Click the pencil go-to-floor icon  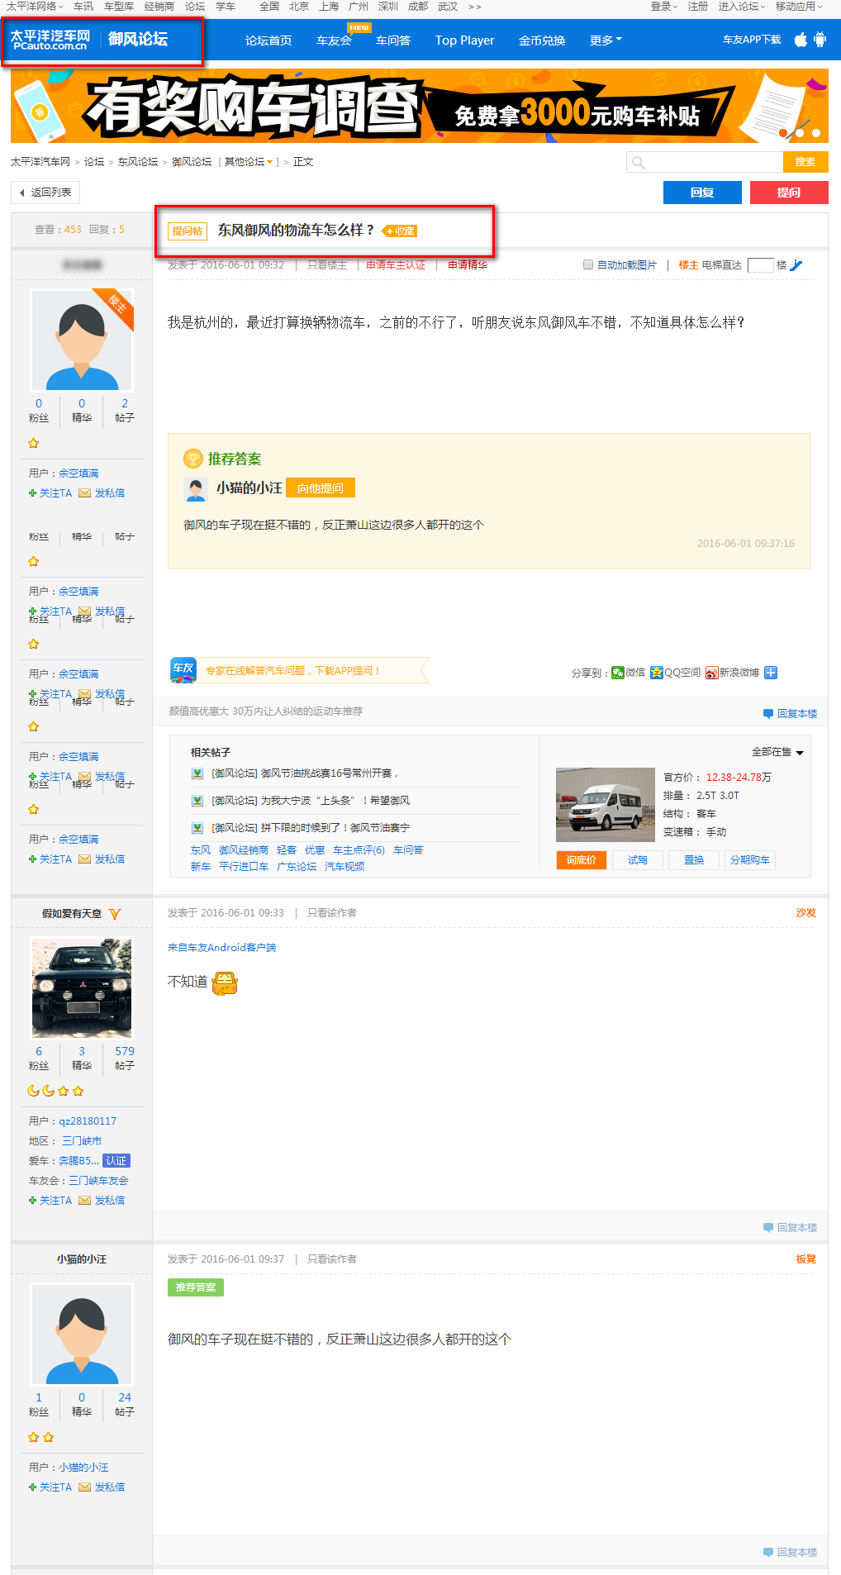pyautogui.click(x=796, y=265)
